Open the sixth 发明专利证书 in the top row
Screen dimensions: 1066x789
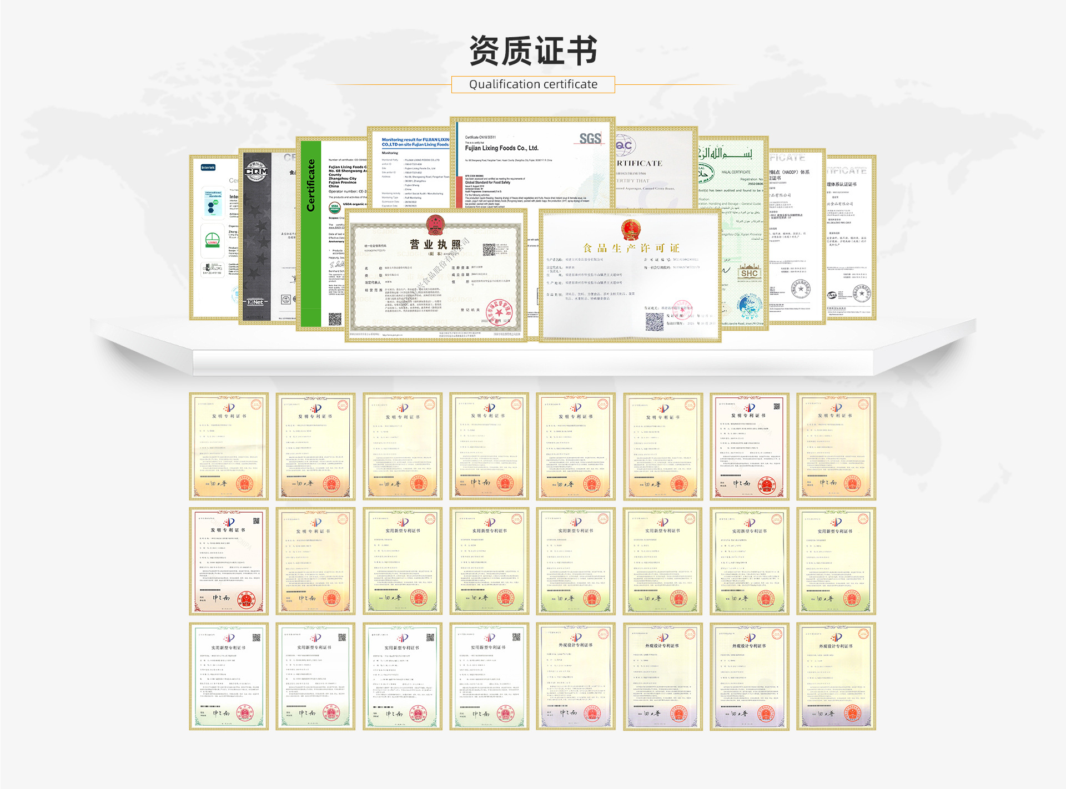(x=663, y=447)
